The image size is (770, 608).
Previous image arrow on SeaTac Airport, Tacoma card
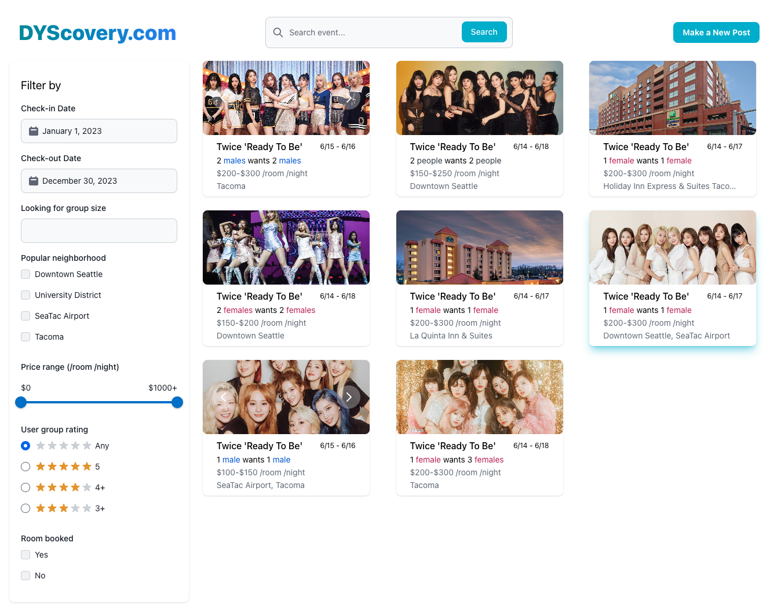(224, 397)
